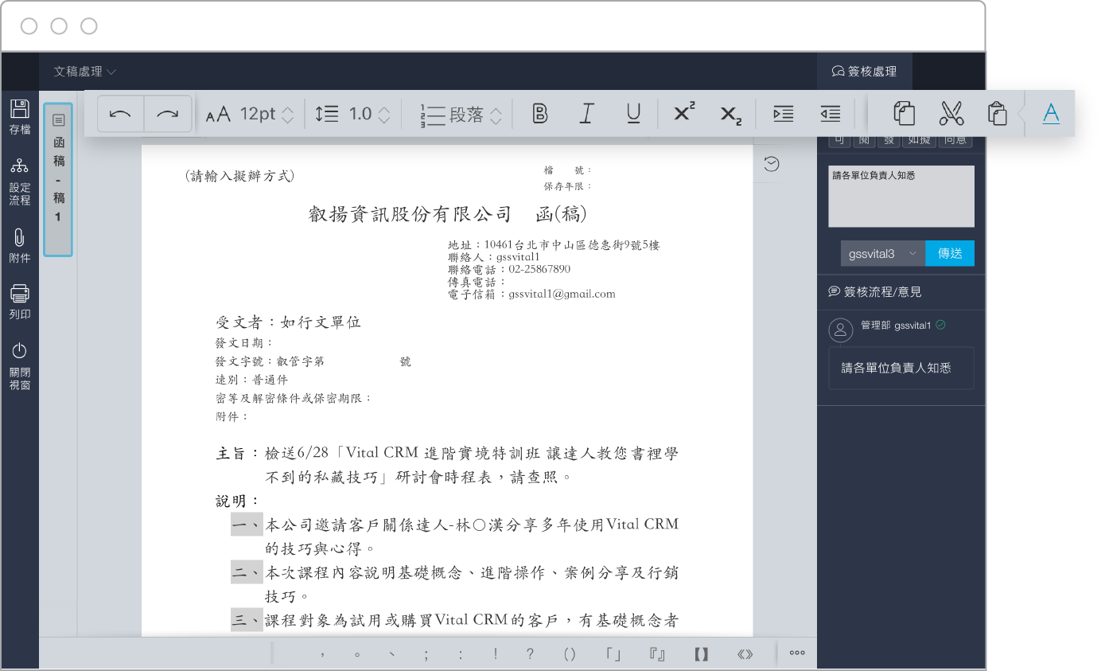
Task: Click the 電子信箱 gssvital1@gmail.com line
Action: tap(531, 294)
